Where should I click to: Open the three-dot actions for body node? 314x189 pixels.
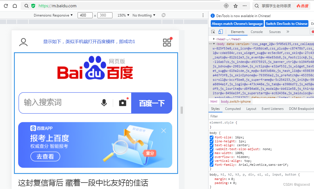coord(210,44)
